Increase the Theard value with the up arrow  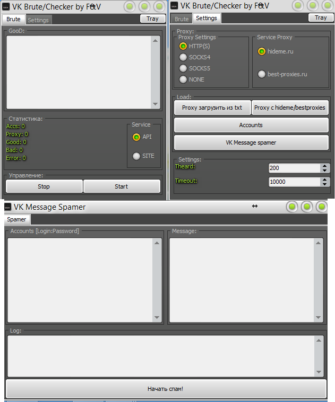pos(324,165)
